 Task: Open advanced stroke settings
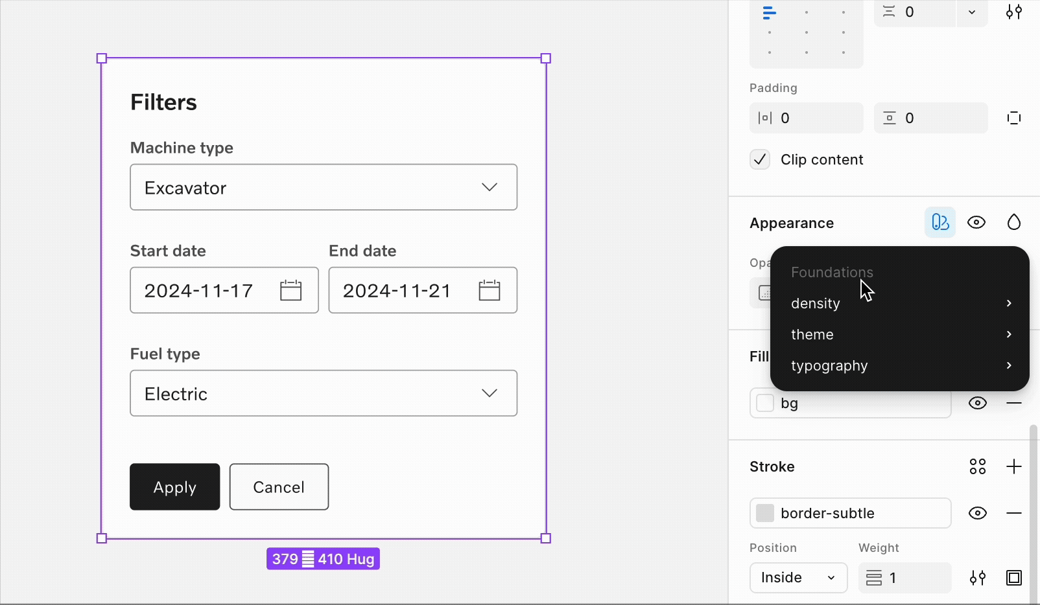978,578
